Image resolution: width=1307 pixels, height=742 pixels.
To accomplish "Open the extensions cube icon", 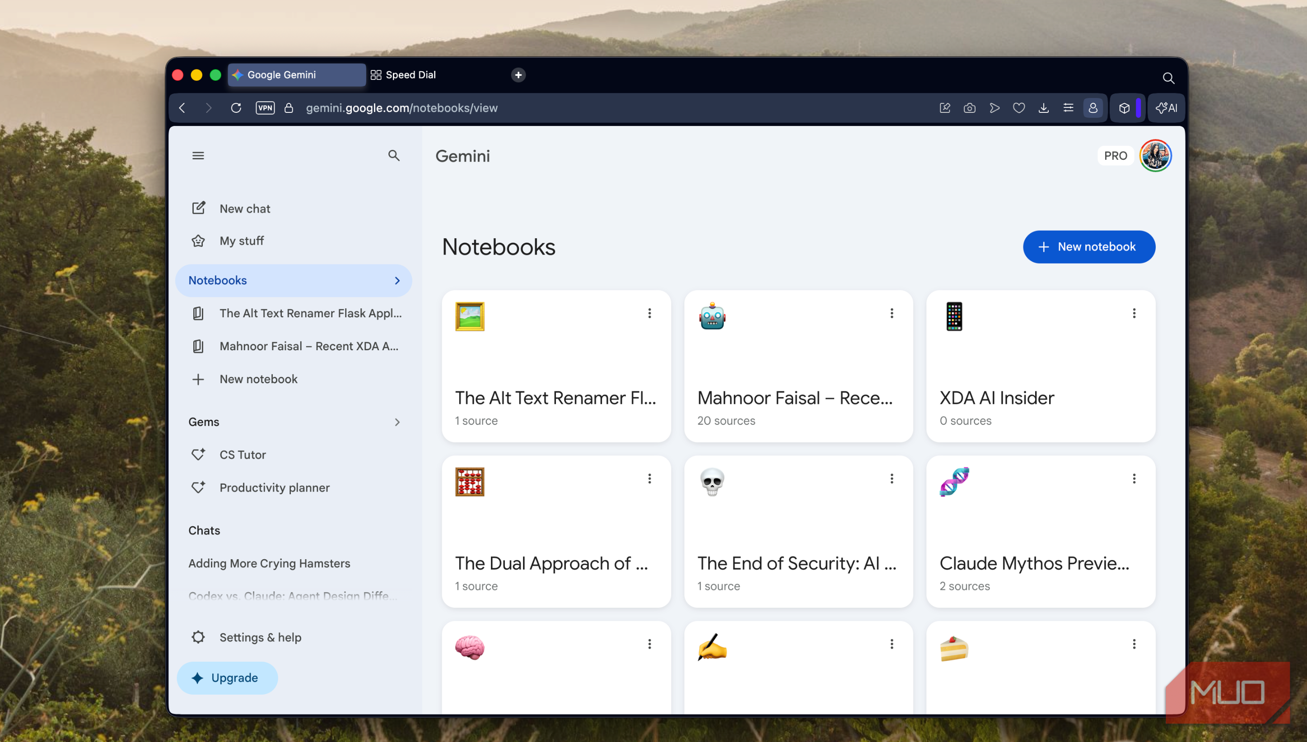I will coord(1125,108).
